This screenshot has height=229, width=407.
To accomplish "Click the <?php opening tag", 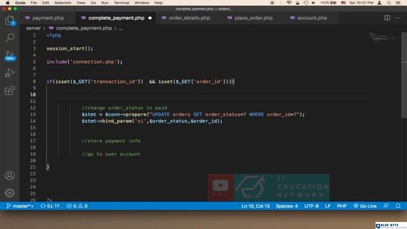I will (x=53, y=36).
